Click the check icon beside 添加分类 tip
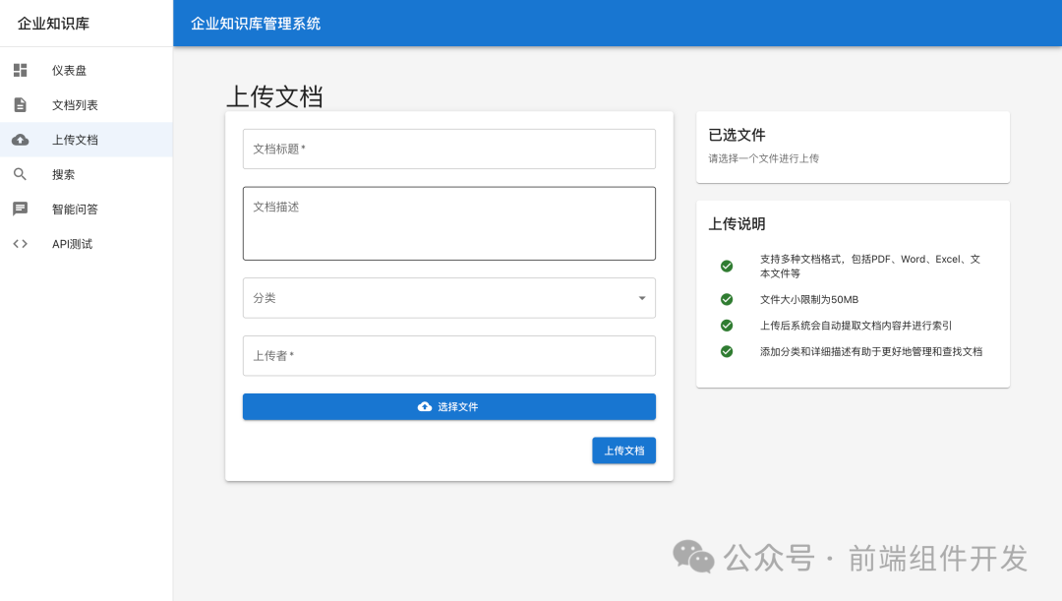1062x601 pixels. coord(727,351)
